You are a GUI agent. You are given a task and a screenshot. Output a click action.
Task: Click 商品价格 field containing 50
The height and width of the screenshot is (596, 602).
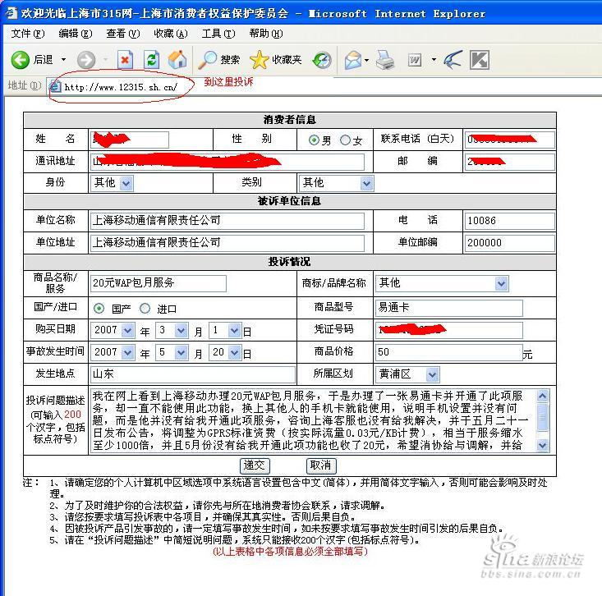pos(448,352)
